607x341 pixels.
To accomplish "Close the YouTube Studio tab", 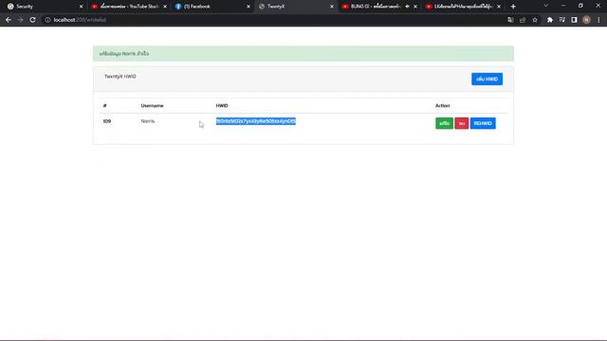I will click(x=165, y=7).
